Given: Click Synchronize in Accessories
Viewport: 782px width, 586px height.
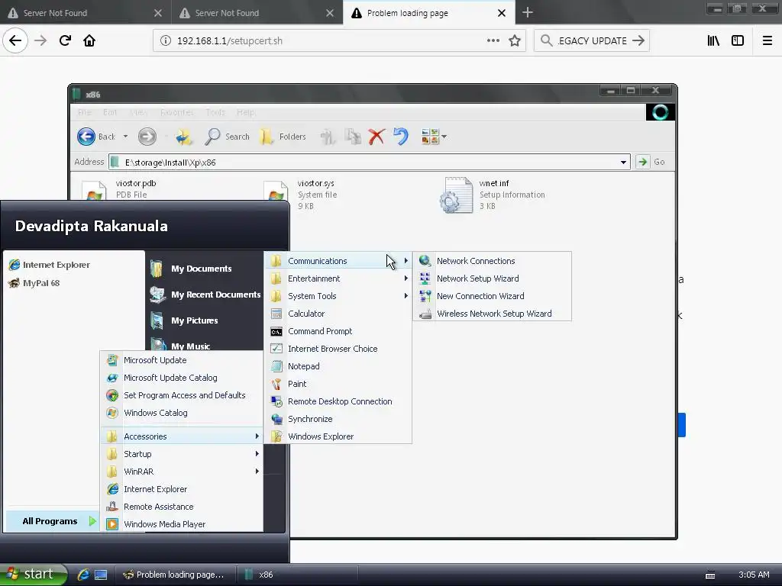Looking at the screenshot, I should click(338, 419).
